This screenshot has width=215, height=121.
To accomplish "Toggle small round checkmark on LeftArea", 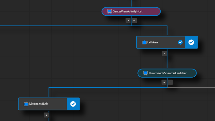I will (180, 42).
